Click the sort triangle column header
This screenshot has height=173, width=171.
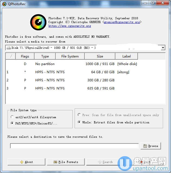click(11, 56)
